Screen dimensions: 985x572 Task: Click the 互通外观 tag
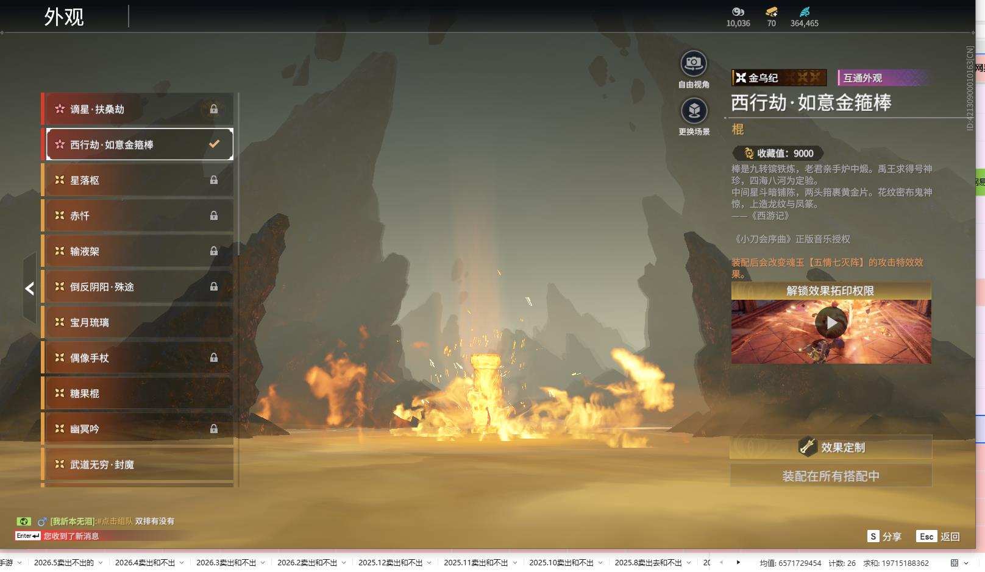pyautogui.click(x=885, y=77)
